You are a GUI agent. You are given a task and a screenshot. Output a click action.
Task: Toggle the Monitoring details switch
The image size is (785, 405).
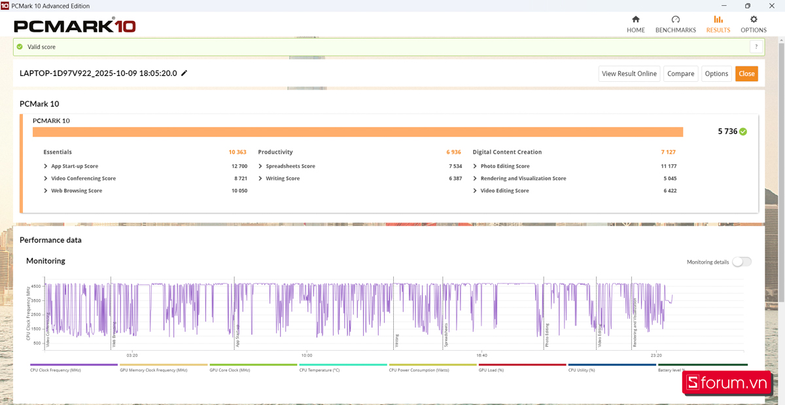(741, 262)
